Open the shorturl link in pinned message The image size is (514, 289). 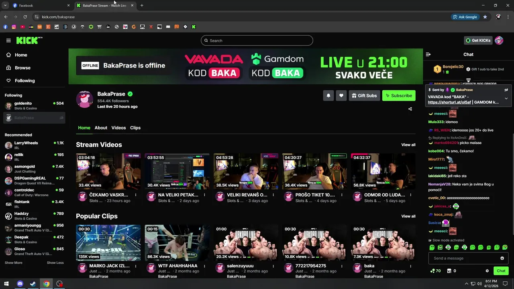449,102
